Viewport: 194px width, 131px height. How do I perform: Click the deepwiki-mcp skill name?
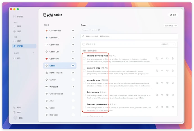coord(94,80)
